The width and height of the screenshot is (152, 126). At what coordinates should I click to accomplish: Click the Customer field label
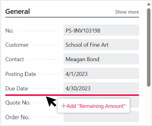17,45
